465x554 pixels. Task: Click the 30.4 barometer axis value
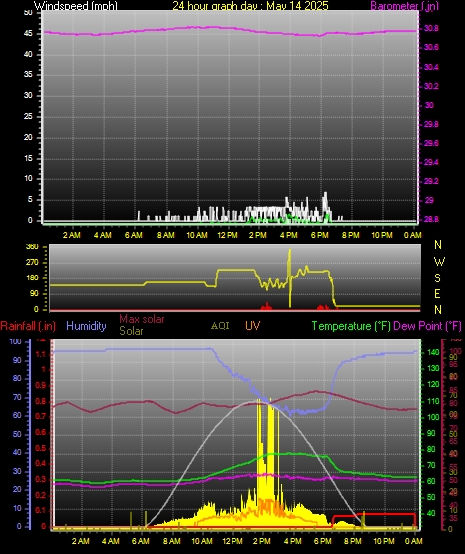431,67
